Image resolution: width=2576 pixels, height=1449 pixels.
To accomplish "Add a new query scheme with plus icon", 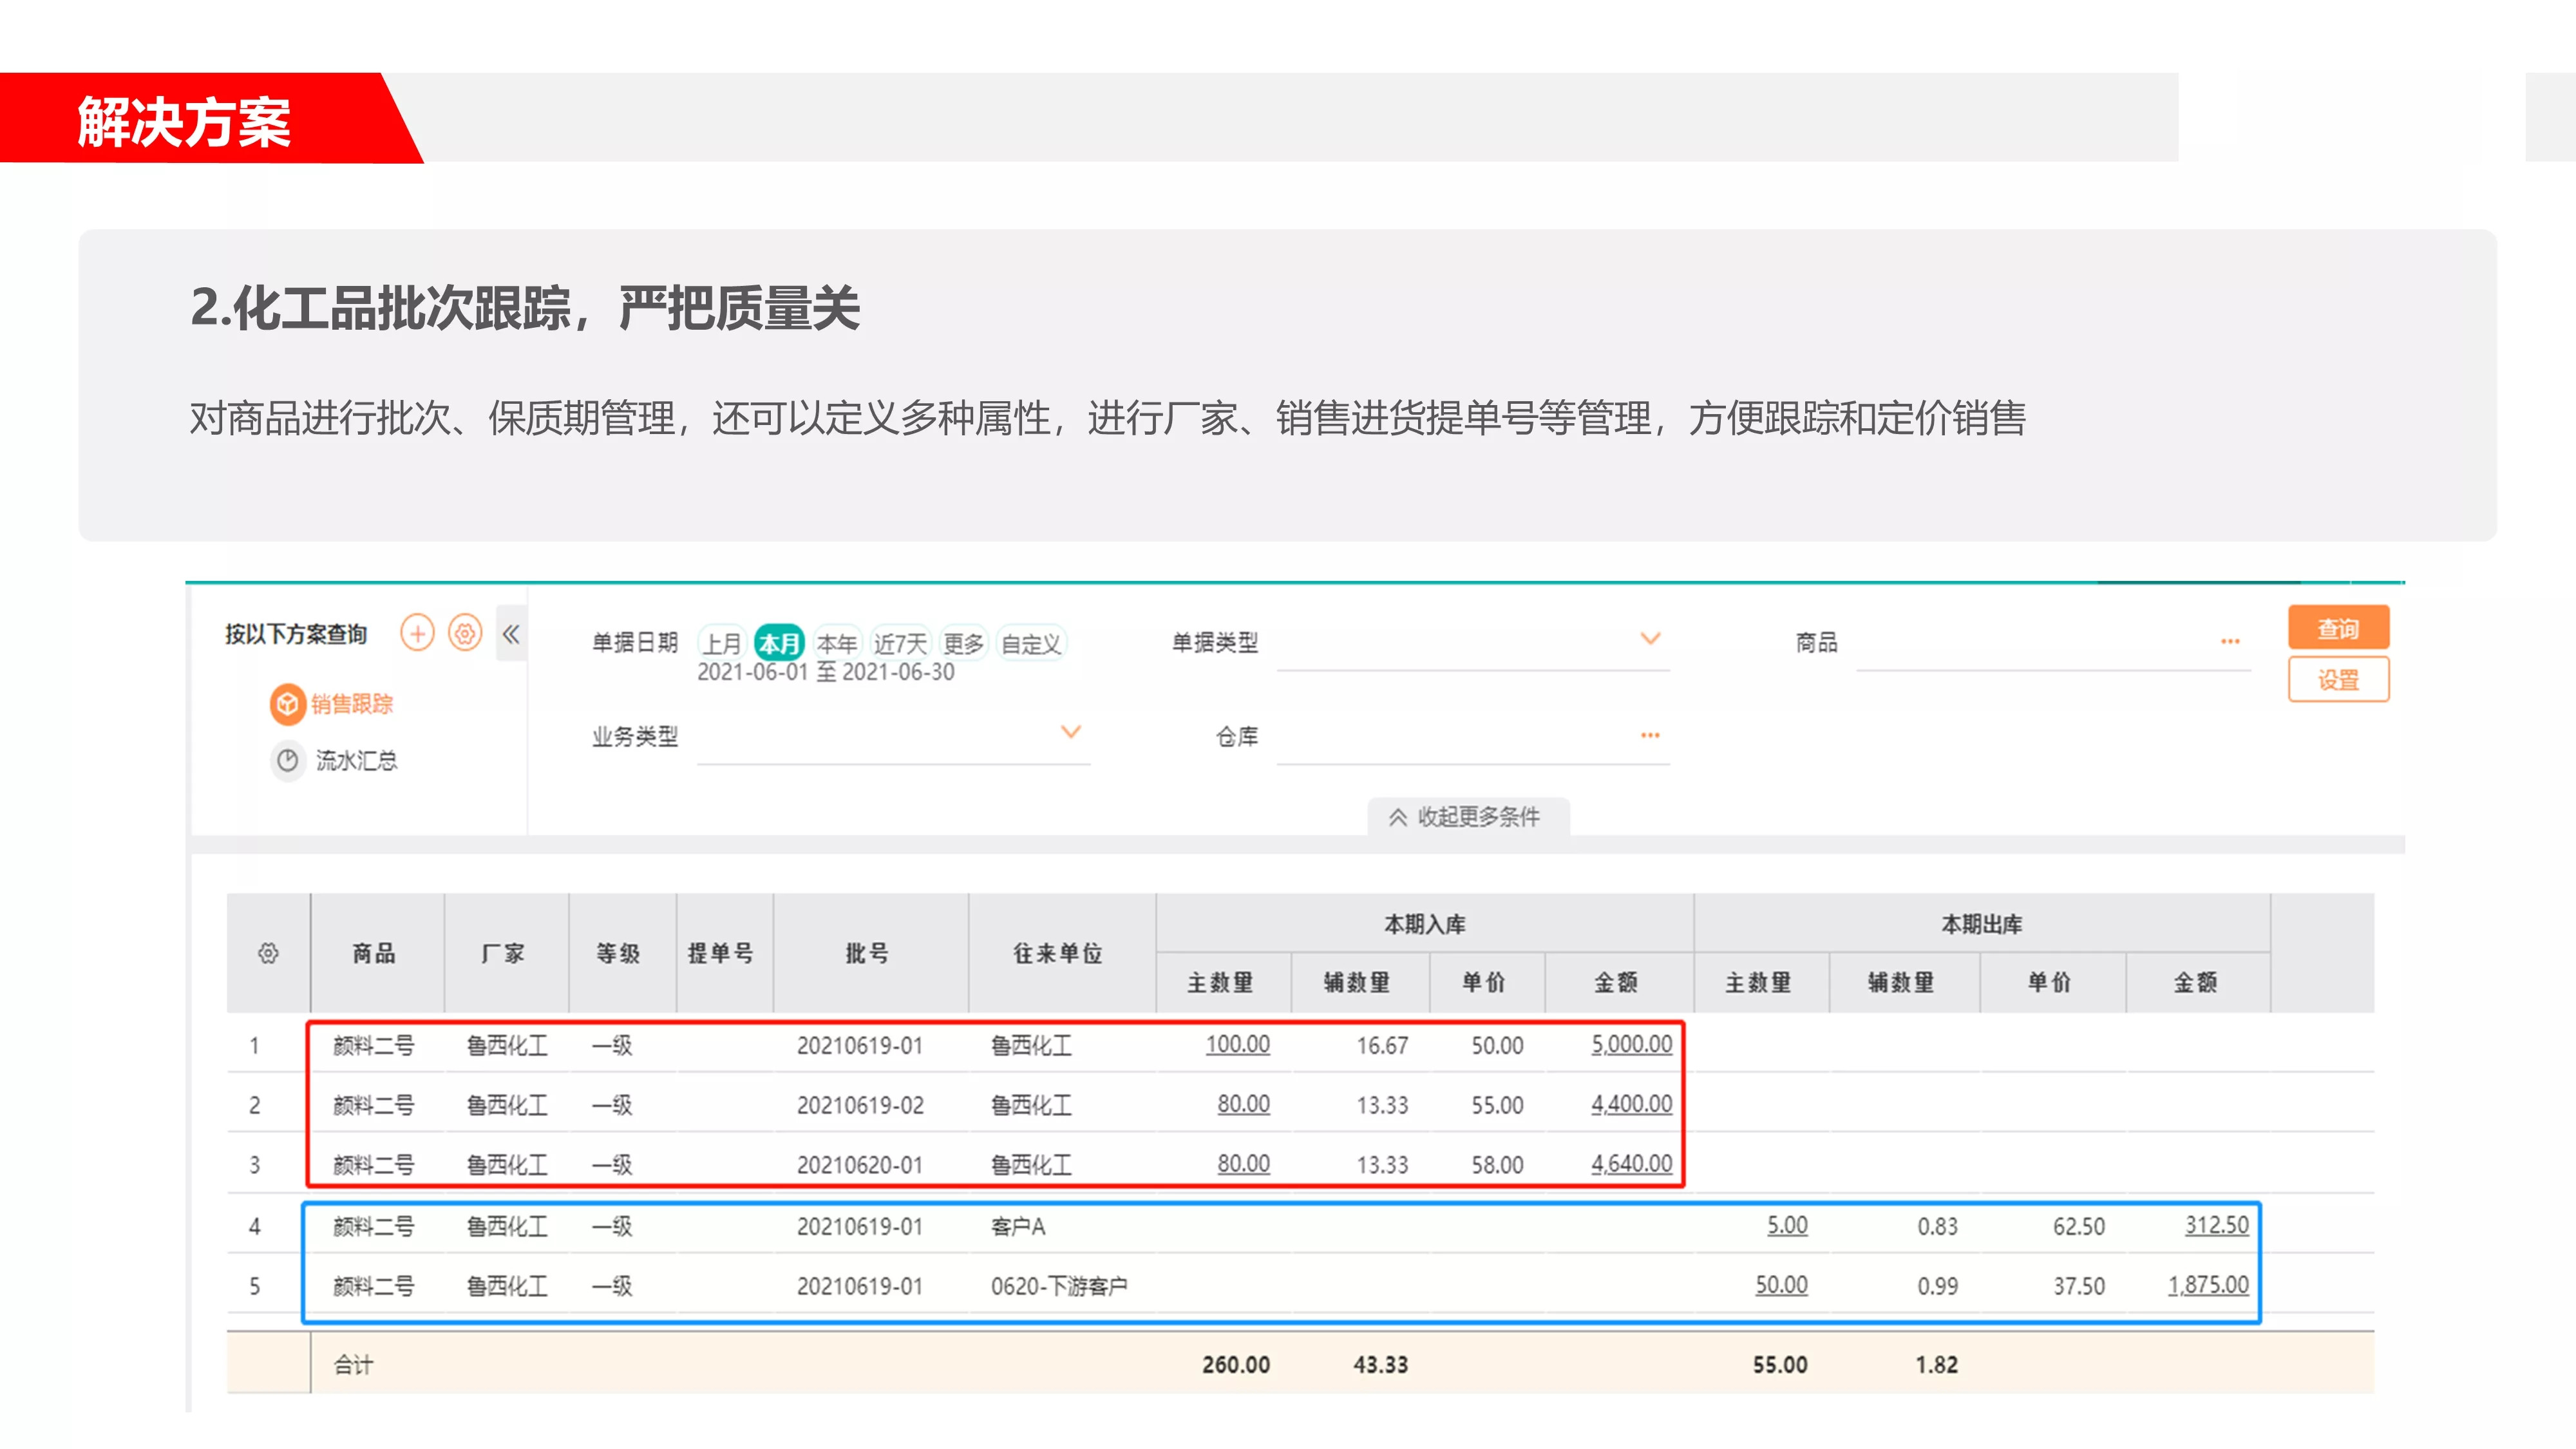I will pyautogui.click(x=417, y=633).
